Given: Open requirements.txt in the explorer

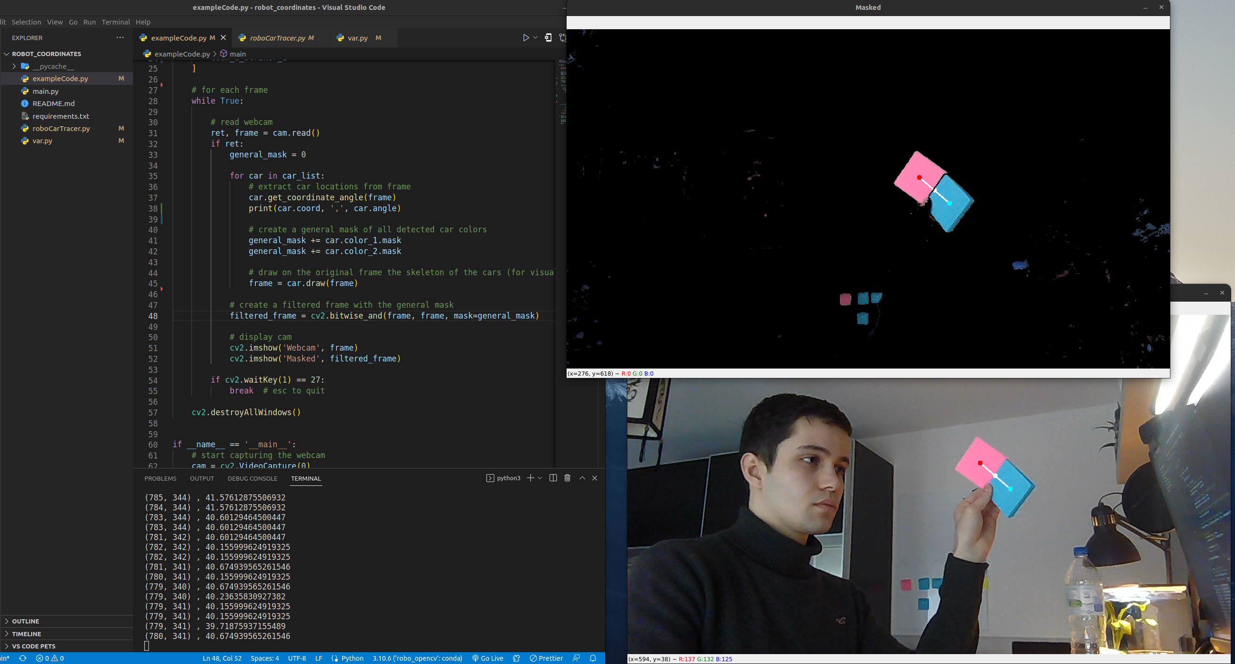Looking at the screenshot, I should click(x=60, y=116).
